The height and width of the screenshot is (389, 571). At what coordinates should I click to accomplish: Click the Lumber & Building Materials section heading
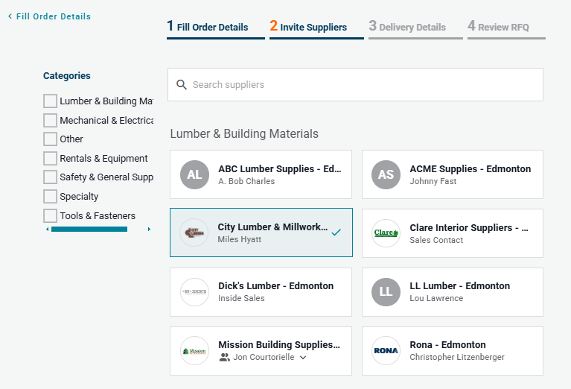coord(244,134)
